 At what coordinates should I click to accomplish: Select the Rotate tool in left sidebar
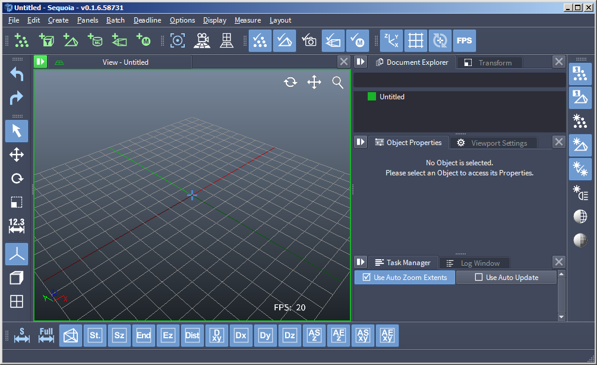pos(17,178)
